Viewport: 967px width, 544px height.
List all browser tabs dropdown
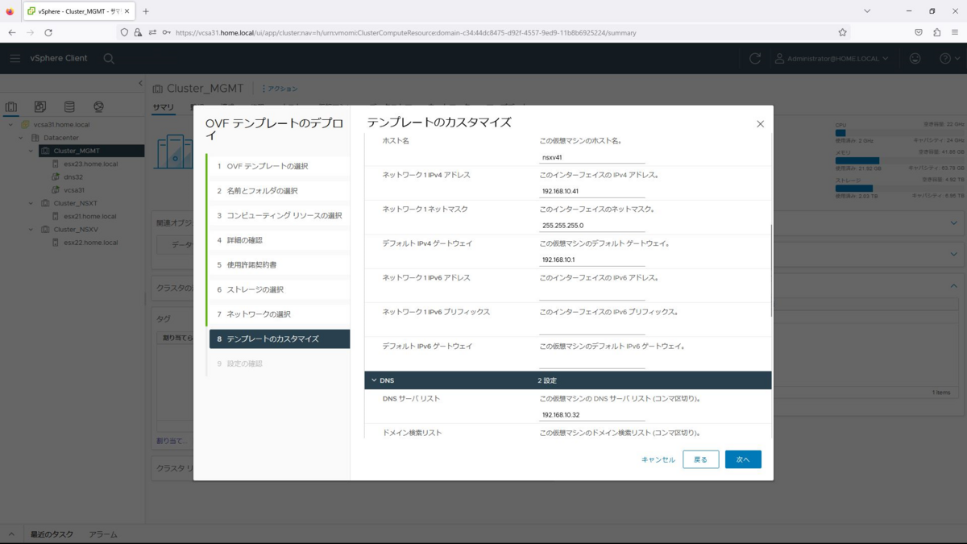coord(867,11)
